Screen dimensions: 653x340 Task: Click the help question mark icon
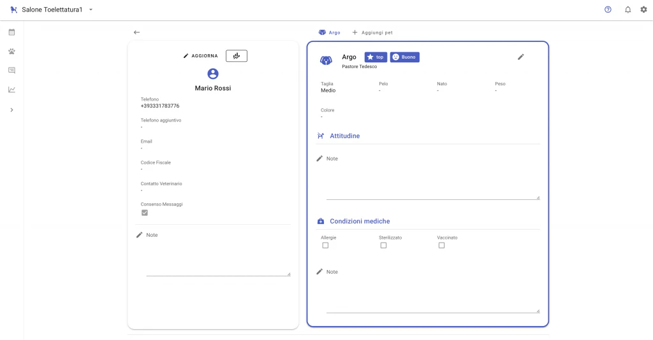click(x=608, y=10)
